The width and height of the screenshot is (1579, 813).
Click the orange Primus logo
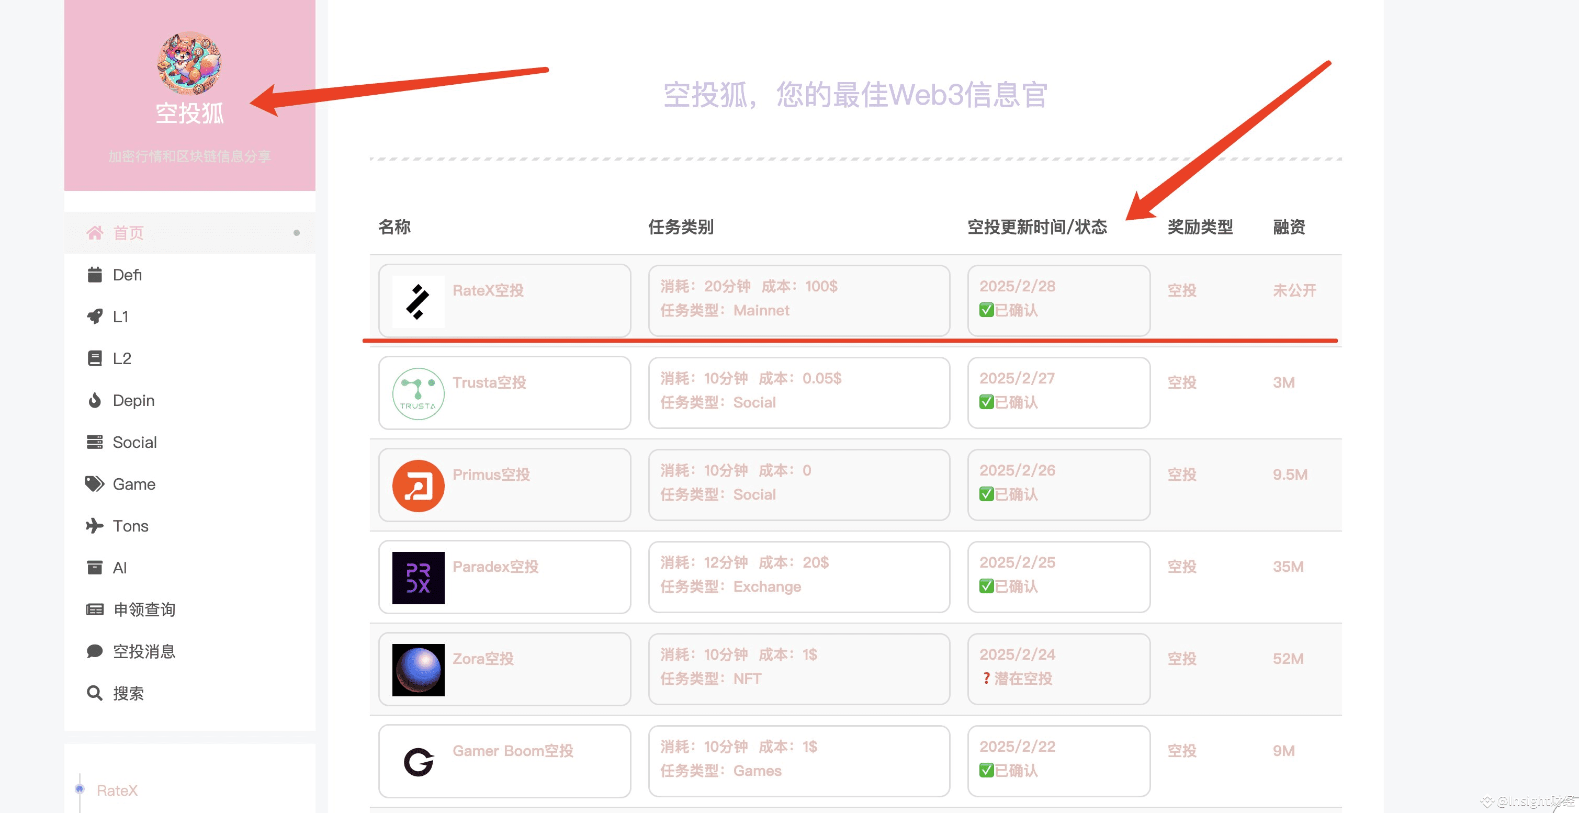[418, 485]
